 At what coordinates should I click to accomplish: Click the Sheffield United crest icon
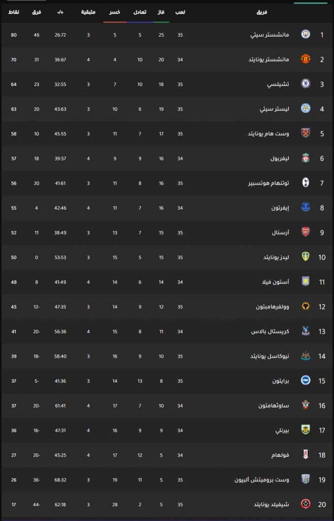click(x=306, y=504)
